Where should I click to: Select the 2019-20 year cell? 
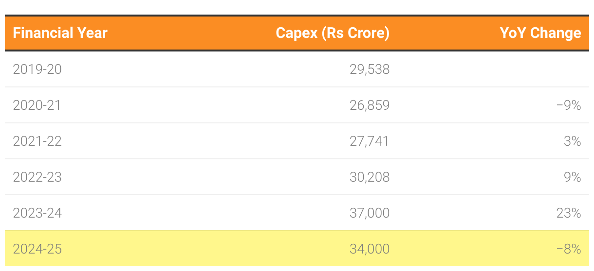(37, 69)
